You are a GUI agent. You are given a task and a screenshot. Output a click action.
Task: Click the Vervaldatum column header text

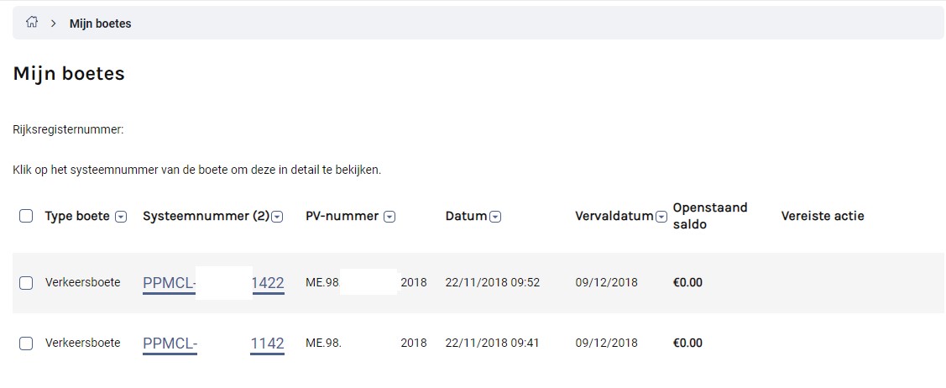pos(614,216)
